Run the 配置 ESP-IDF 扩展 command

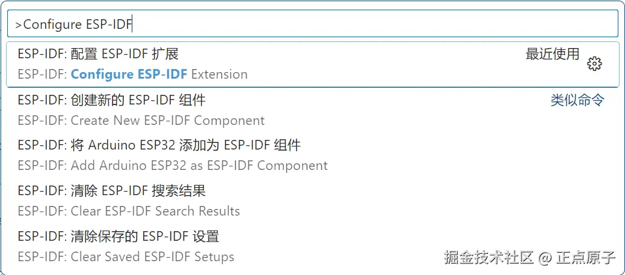(x=98, y=54)
